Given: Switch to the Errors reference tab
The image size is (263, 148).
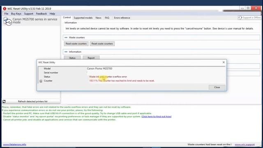Looking at the screenshot, I should click(122, 18).
